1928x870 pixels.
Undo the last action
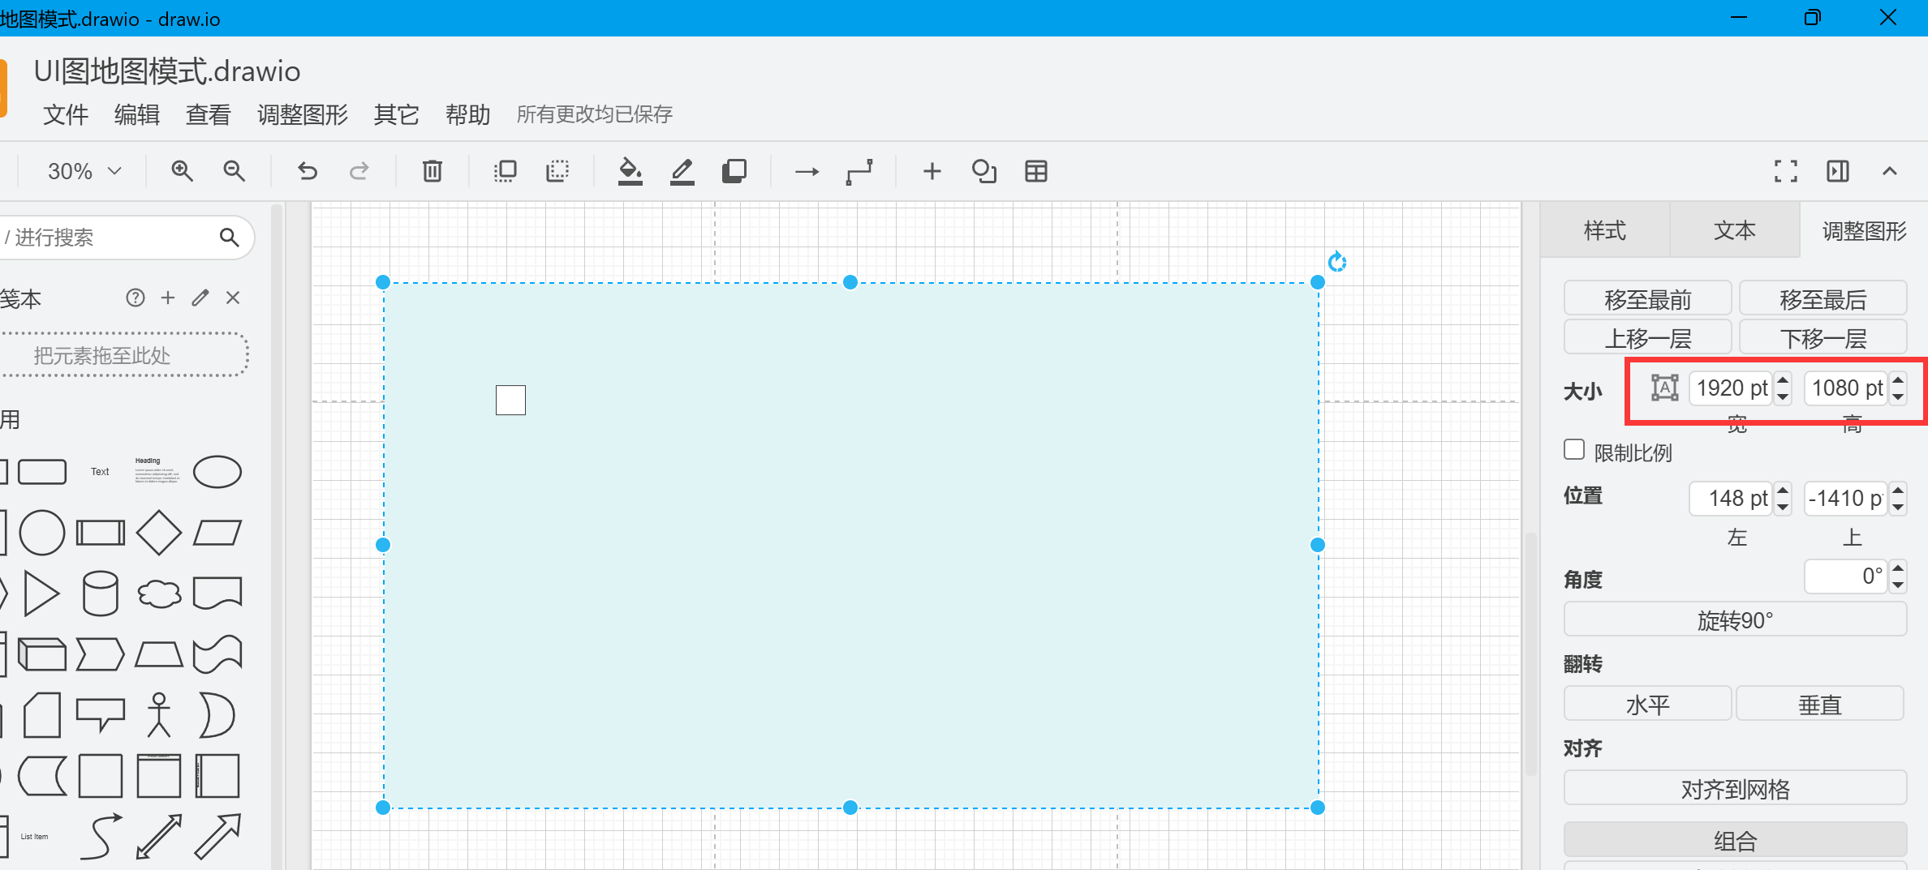click(308, 171)
